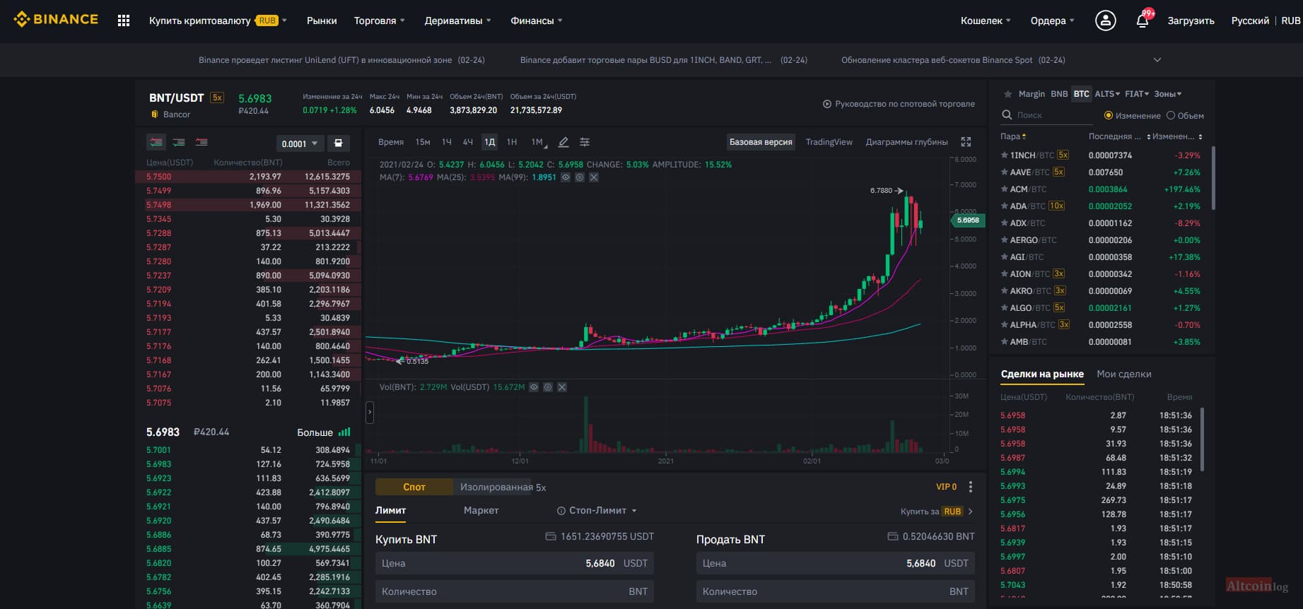Click the search magnifier icon in pairs panel

[x=1007, y=115]
